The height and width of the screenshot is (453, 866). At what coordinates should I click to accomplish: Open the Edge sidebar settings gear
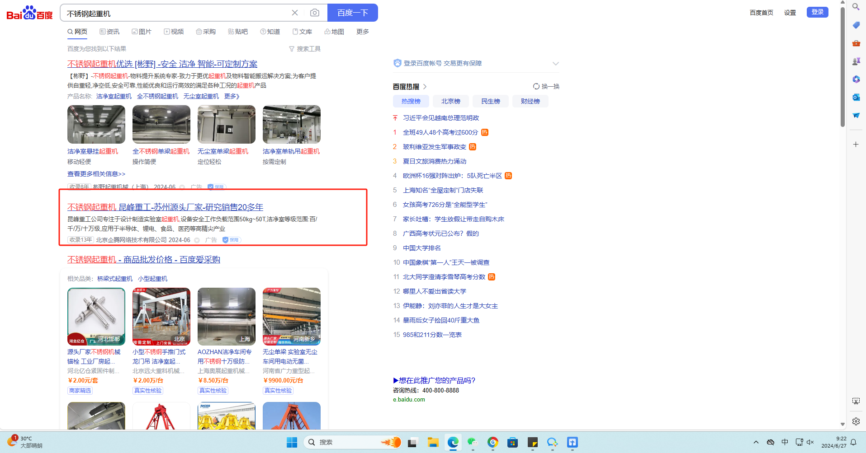856,421
